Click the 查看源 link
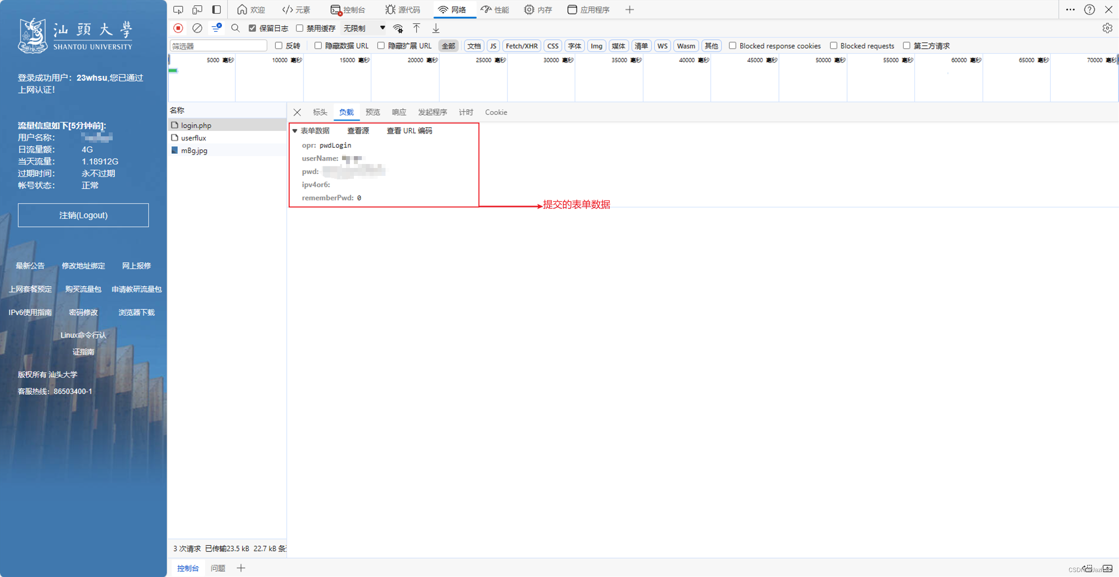Screen dimensions: 1119x577 (358, 131)
